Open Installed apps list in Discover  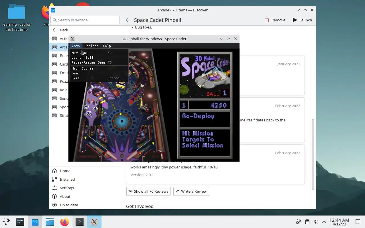[x=85, y=179]
